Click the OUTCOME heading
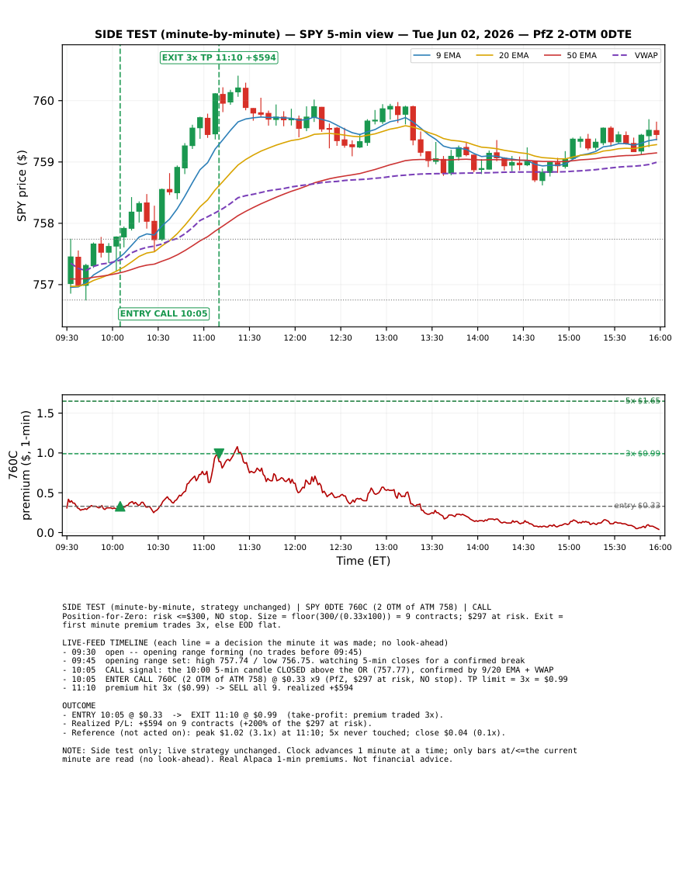This screenshot has height=896, width=693. pyautogui.click(x=79, y=706)
